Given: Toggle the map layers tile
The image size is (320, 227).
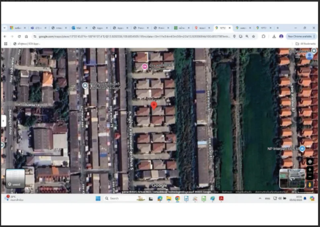Looking at the screenshot, I should point(15,178).
